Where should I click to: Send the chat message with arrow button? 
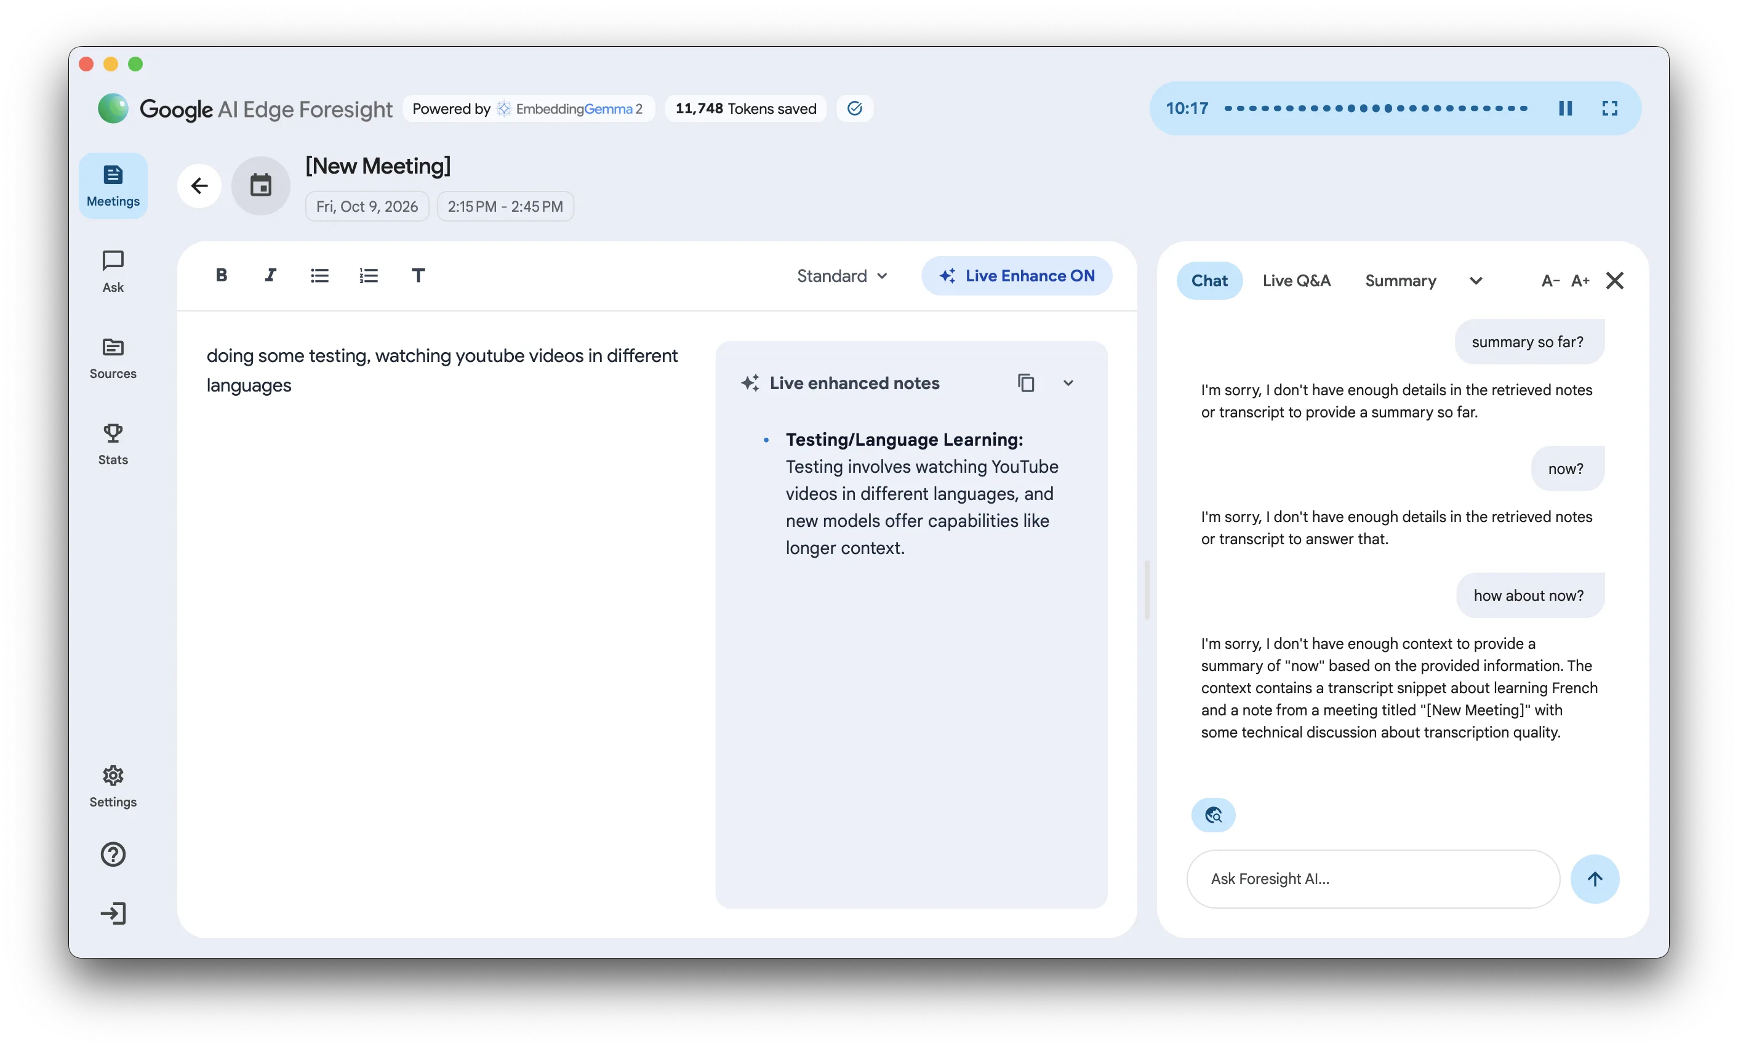point(1594,879)
